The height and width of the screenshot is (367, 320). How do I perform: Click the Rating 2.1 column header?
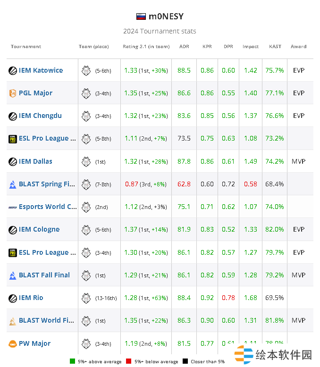(146, 47)
